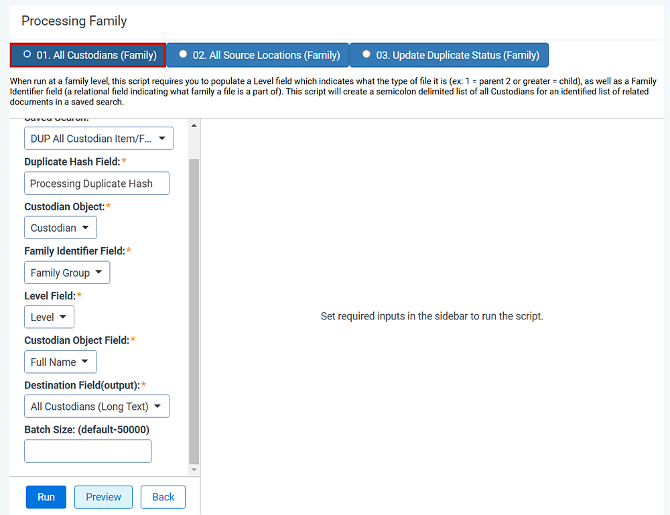
Task: Click the Processing Duplicate Hash field
Action: click(96, 183)
